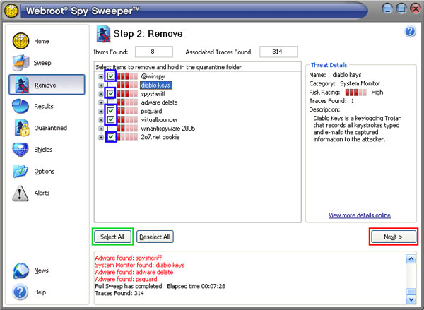Expand the winantispyware 2005 tree node
This screenshot has height=310, width=424.
pos(101,129)
